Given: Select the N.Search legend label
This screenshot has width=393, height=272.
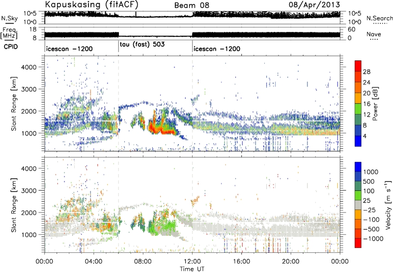Looking at the screenshot, I should coord(380,18).
